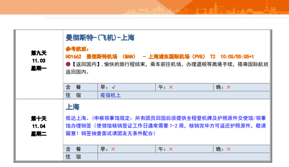Screen dimensions: 289x167
Task: Click the purple bullet before 返回国内
Action: pyautogui.click(x=68, y=64)
